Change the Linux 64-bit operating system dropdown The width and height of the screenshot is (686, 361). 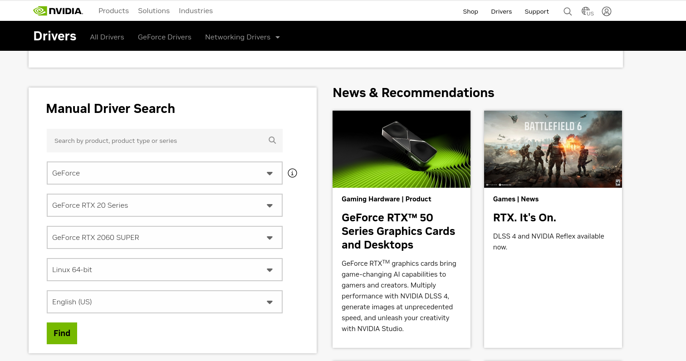click(x=164, y=270)
